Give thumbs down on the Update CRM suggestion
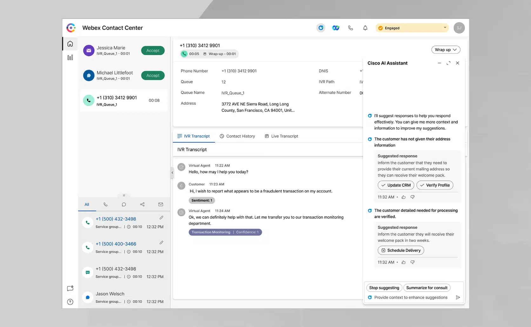The width and height of the screenshot is (531, 327). coord(413,197)
